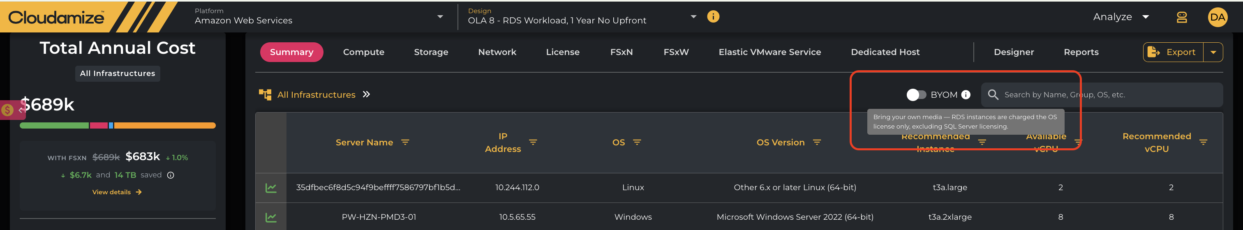1243x230 pixels.
Task: Open the server stack icon in header
Action: (1181, 17)
